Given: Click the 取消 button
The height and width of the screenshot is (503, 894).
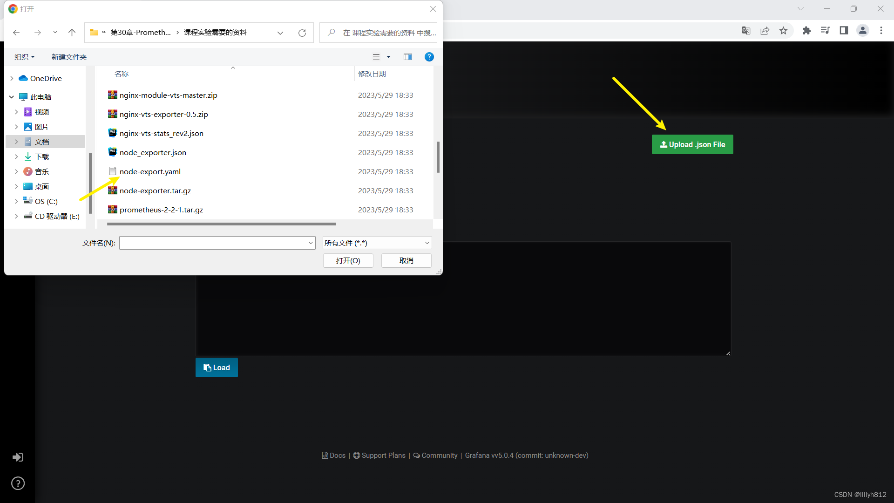Looking at the screenshot, I should pos(406,260).
